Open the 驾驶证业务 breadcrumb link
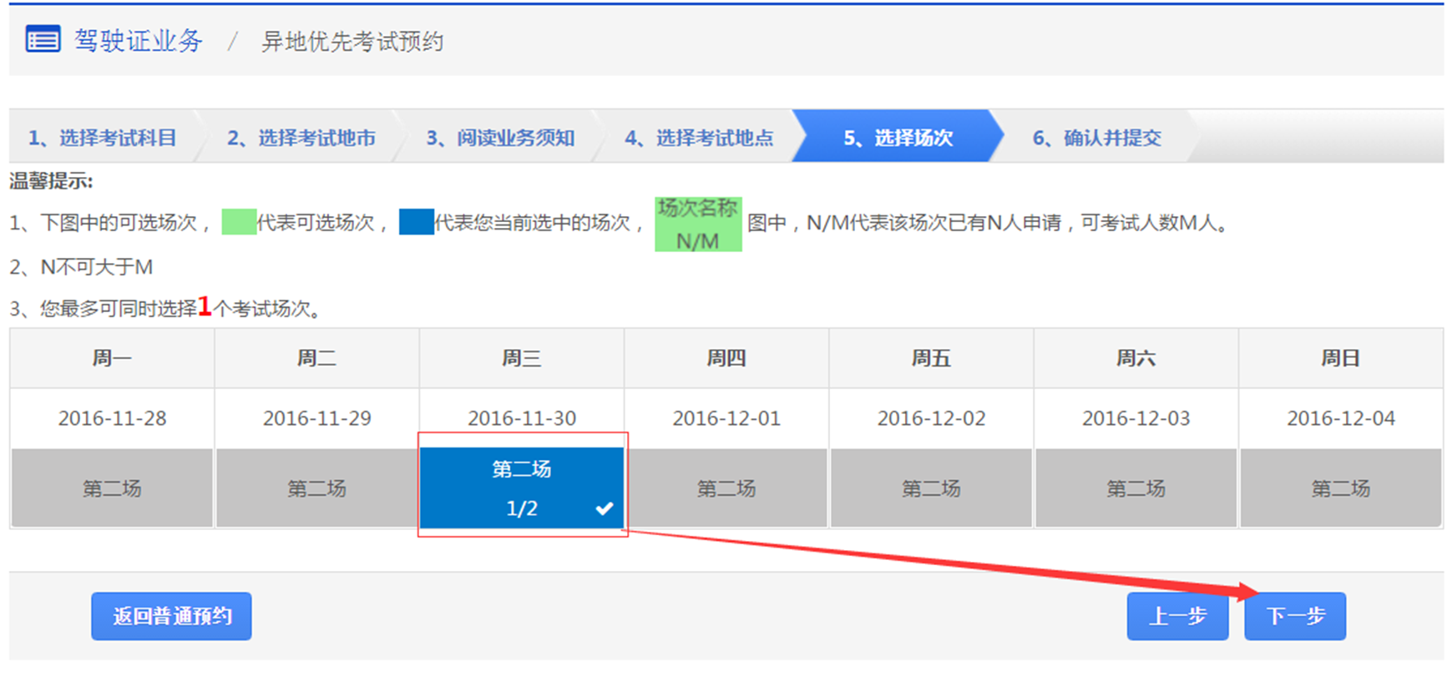 (138, 41)
